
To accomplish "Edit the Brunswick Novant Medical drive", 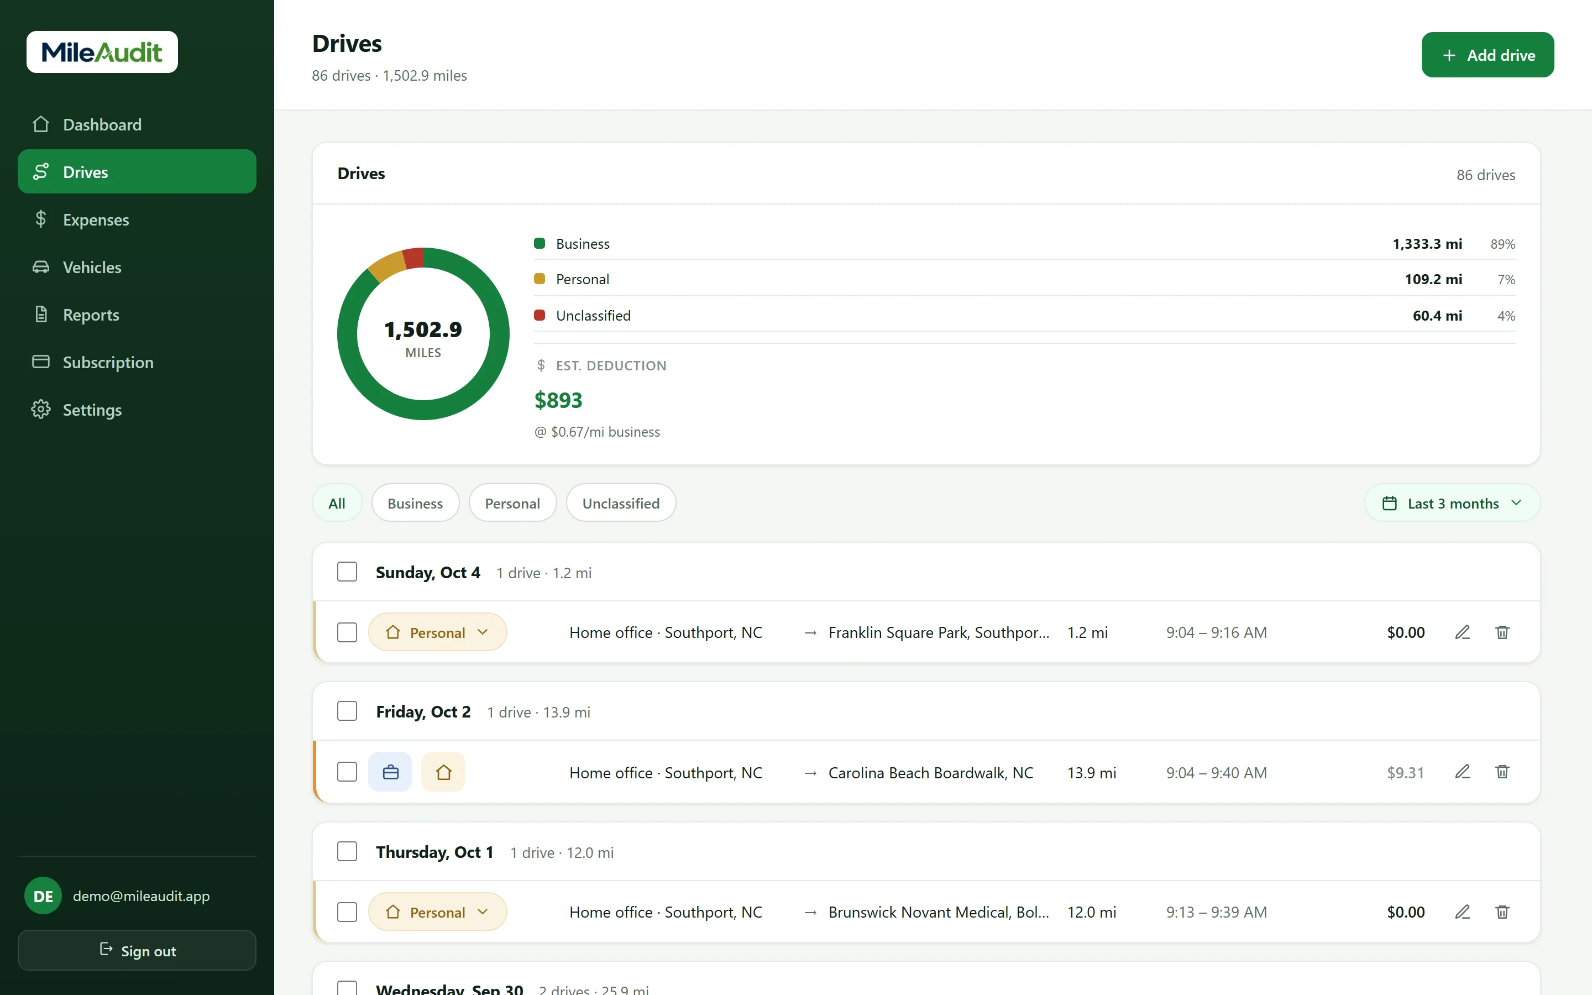I will [x=1463, y=912].
